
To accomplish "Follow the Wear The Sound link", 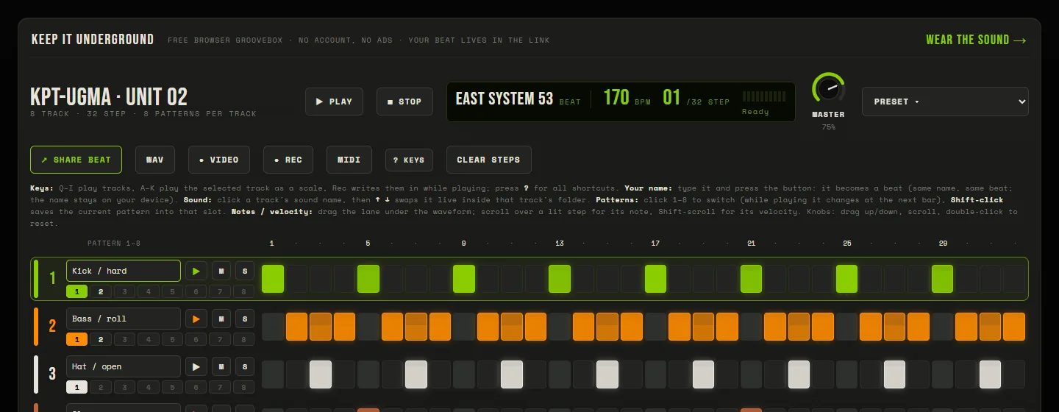I will point(976,40).
